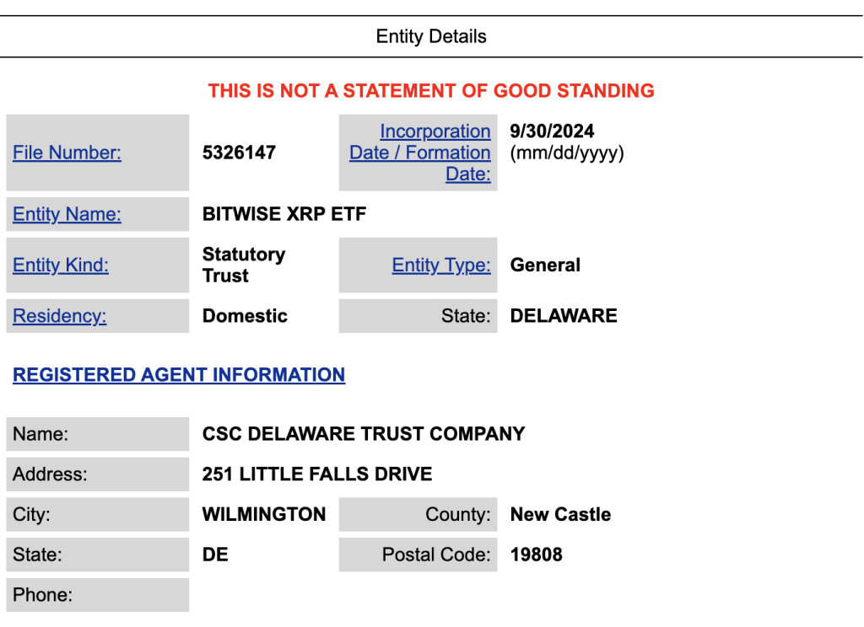This screenshot has height=627, width=864.
Task: Click the BITWISE XRP ETF entity name
Action: (x=284, y=214)
